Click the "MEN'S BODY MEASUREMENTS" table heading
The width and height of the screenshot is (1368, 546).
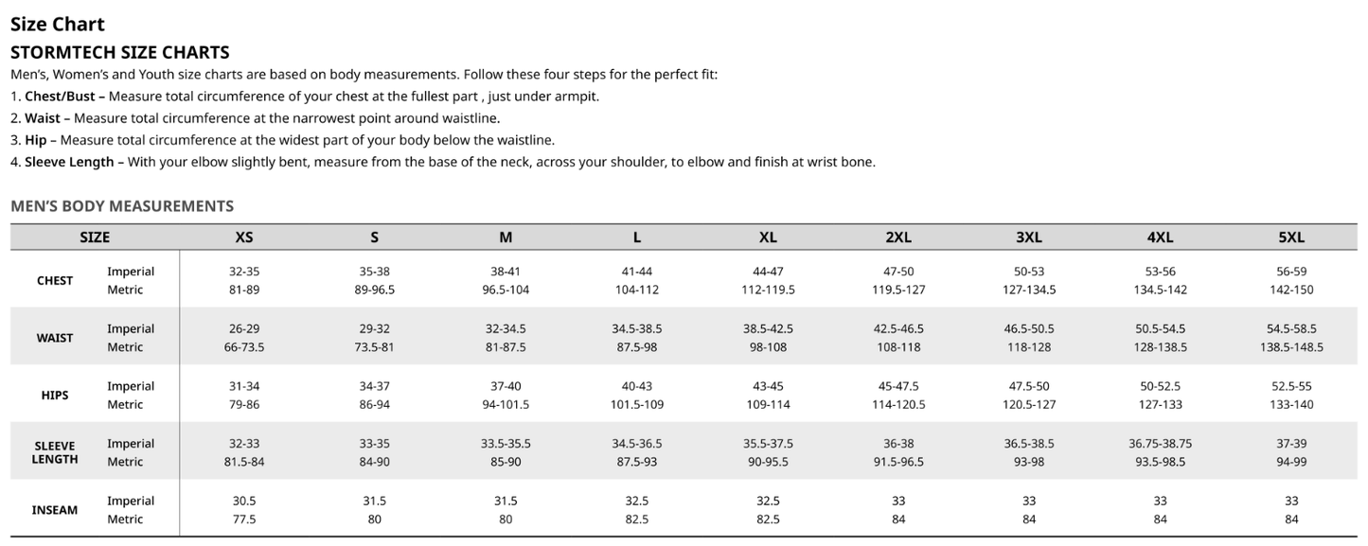(122, 205)
